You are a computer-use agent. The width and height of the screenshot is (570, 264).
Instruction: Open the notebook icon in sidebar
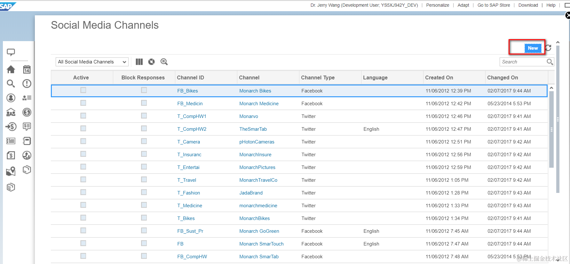[27, 141]
